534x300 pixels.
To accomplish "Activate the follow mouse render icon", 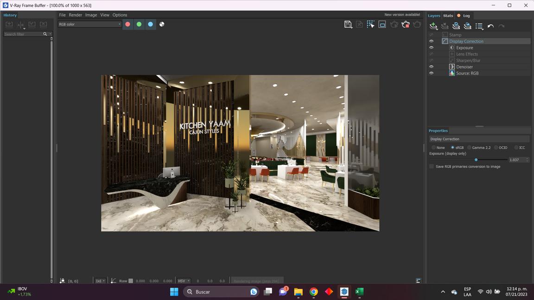I will [370, 25].
